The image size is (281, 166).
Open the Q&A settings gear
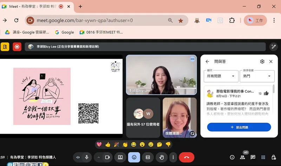[x=262, y=62]
